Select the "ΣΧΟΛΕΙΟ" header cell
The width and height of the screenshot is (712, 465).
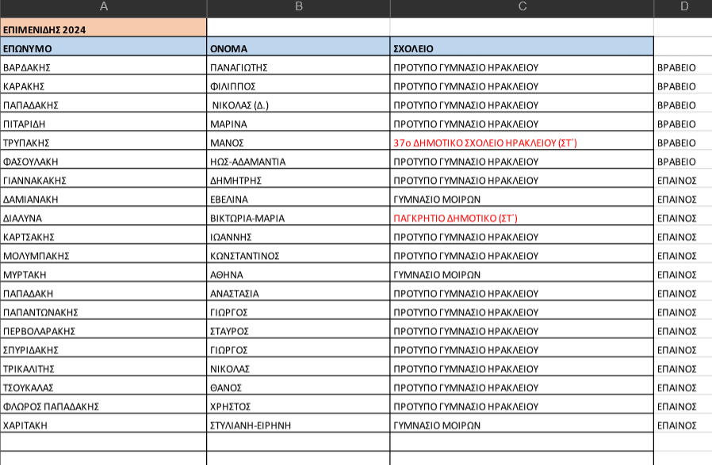pos(522,49)
